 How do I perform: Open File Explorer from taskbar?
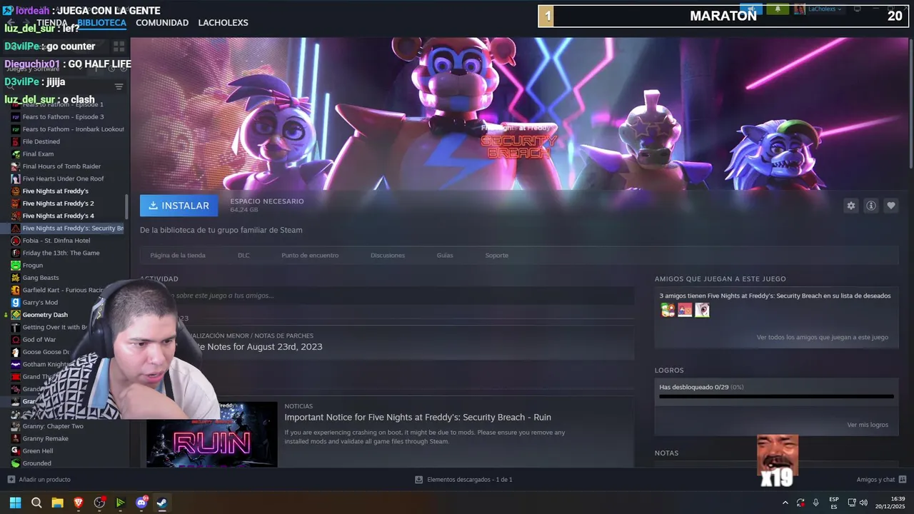(x=57, y=503)
